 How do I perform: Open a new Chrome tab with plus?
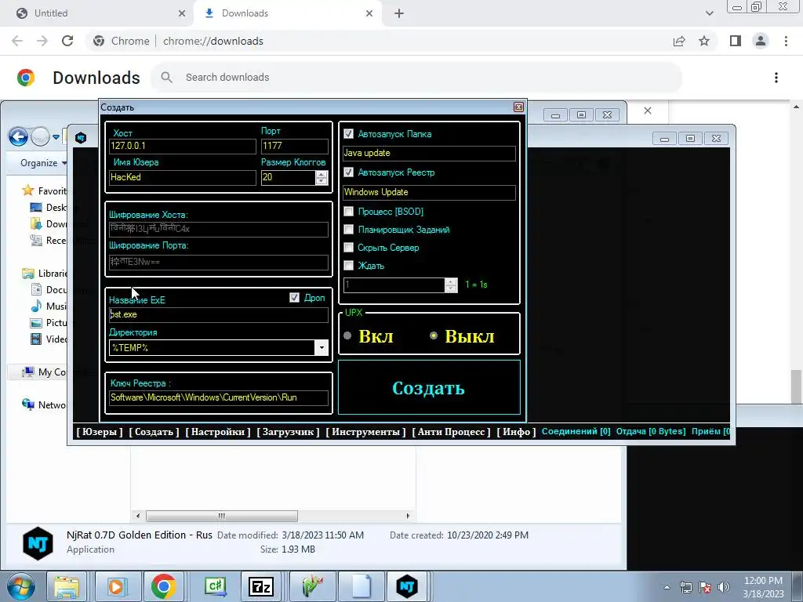point(399,13)
